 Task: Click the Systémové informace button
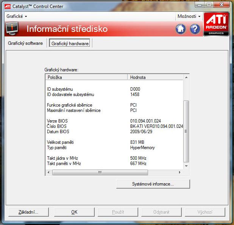(x=153, y=184)
